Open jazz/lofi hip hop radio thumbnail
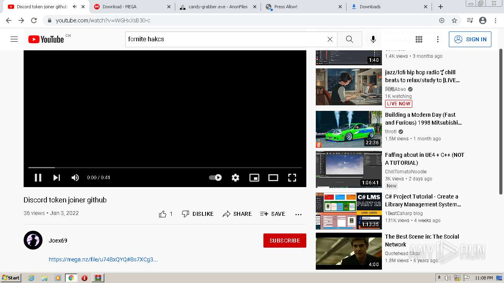504x283 pixels. (349, 87)
